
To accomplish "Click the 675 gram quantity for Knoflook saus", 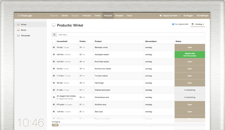I will [x=64, y=105].
